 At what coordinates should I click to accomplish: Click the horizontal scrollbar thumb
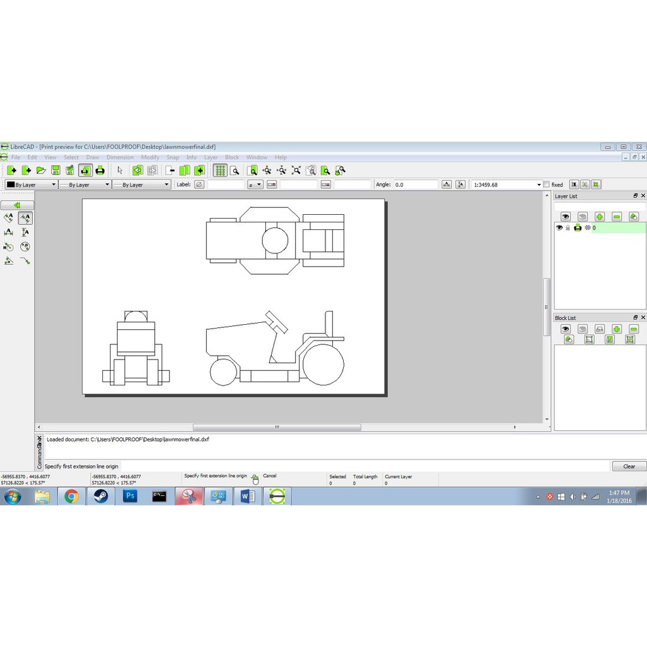pyautogui.click(x=277, y=427)
